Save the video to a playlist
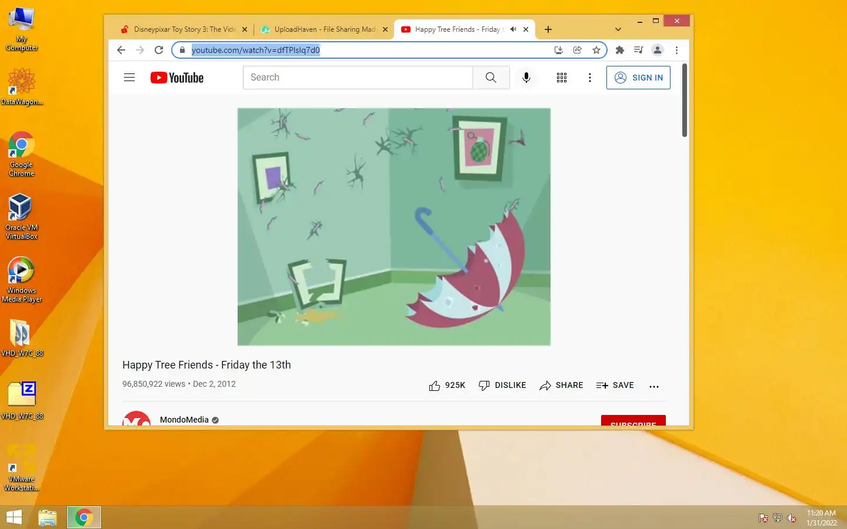Viewport: 847px width, 529px height. 615,386
